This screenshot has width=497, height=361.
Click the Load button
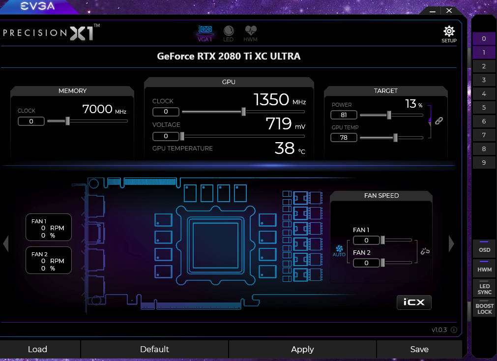[40, 349]
